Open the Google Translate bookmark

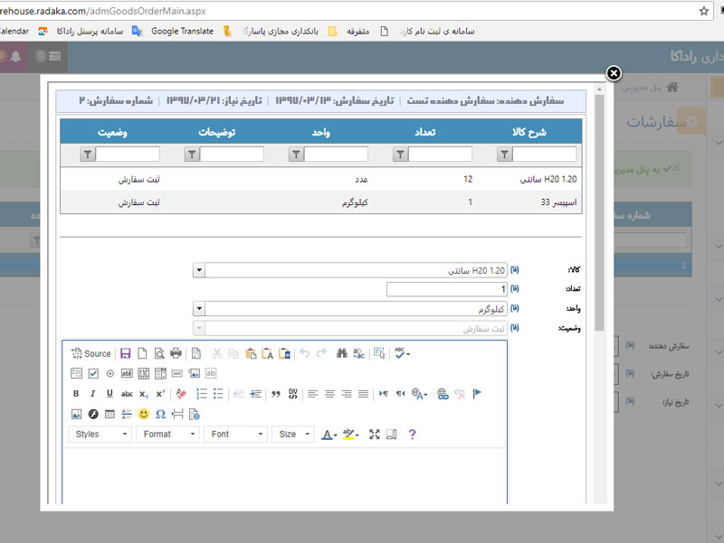coord(174,31)
